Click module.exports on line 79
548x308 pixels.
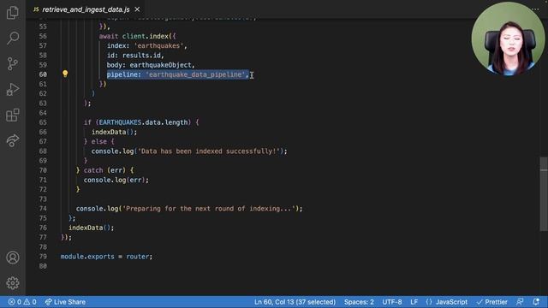[87, 257]
